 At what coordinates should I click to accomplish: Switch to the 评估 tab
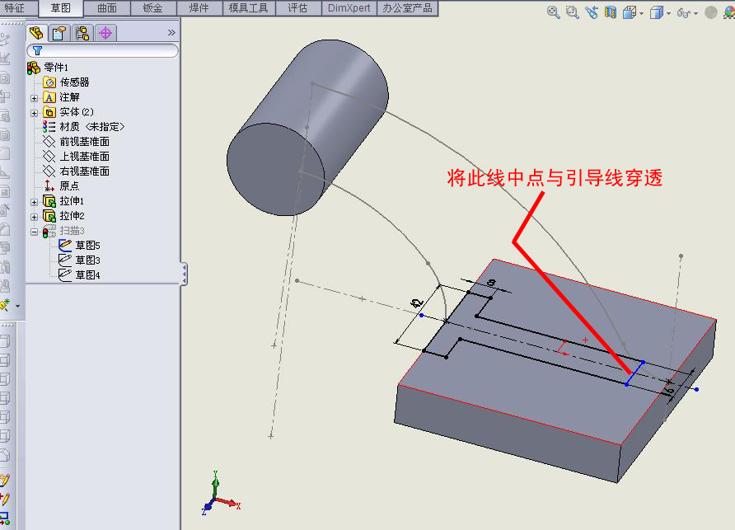click(297, 8)
